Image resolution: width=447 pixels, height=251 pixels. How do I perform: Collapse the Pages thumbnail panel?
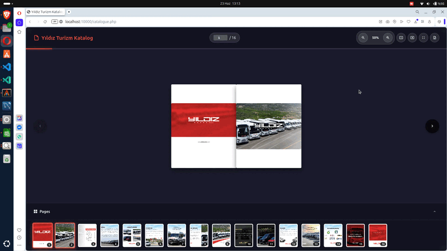[x=433, y=211]
